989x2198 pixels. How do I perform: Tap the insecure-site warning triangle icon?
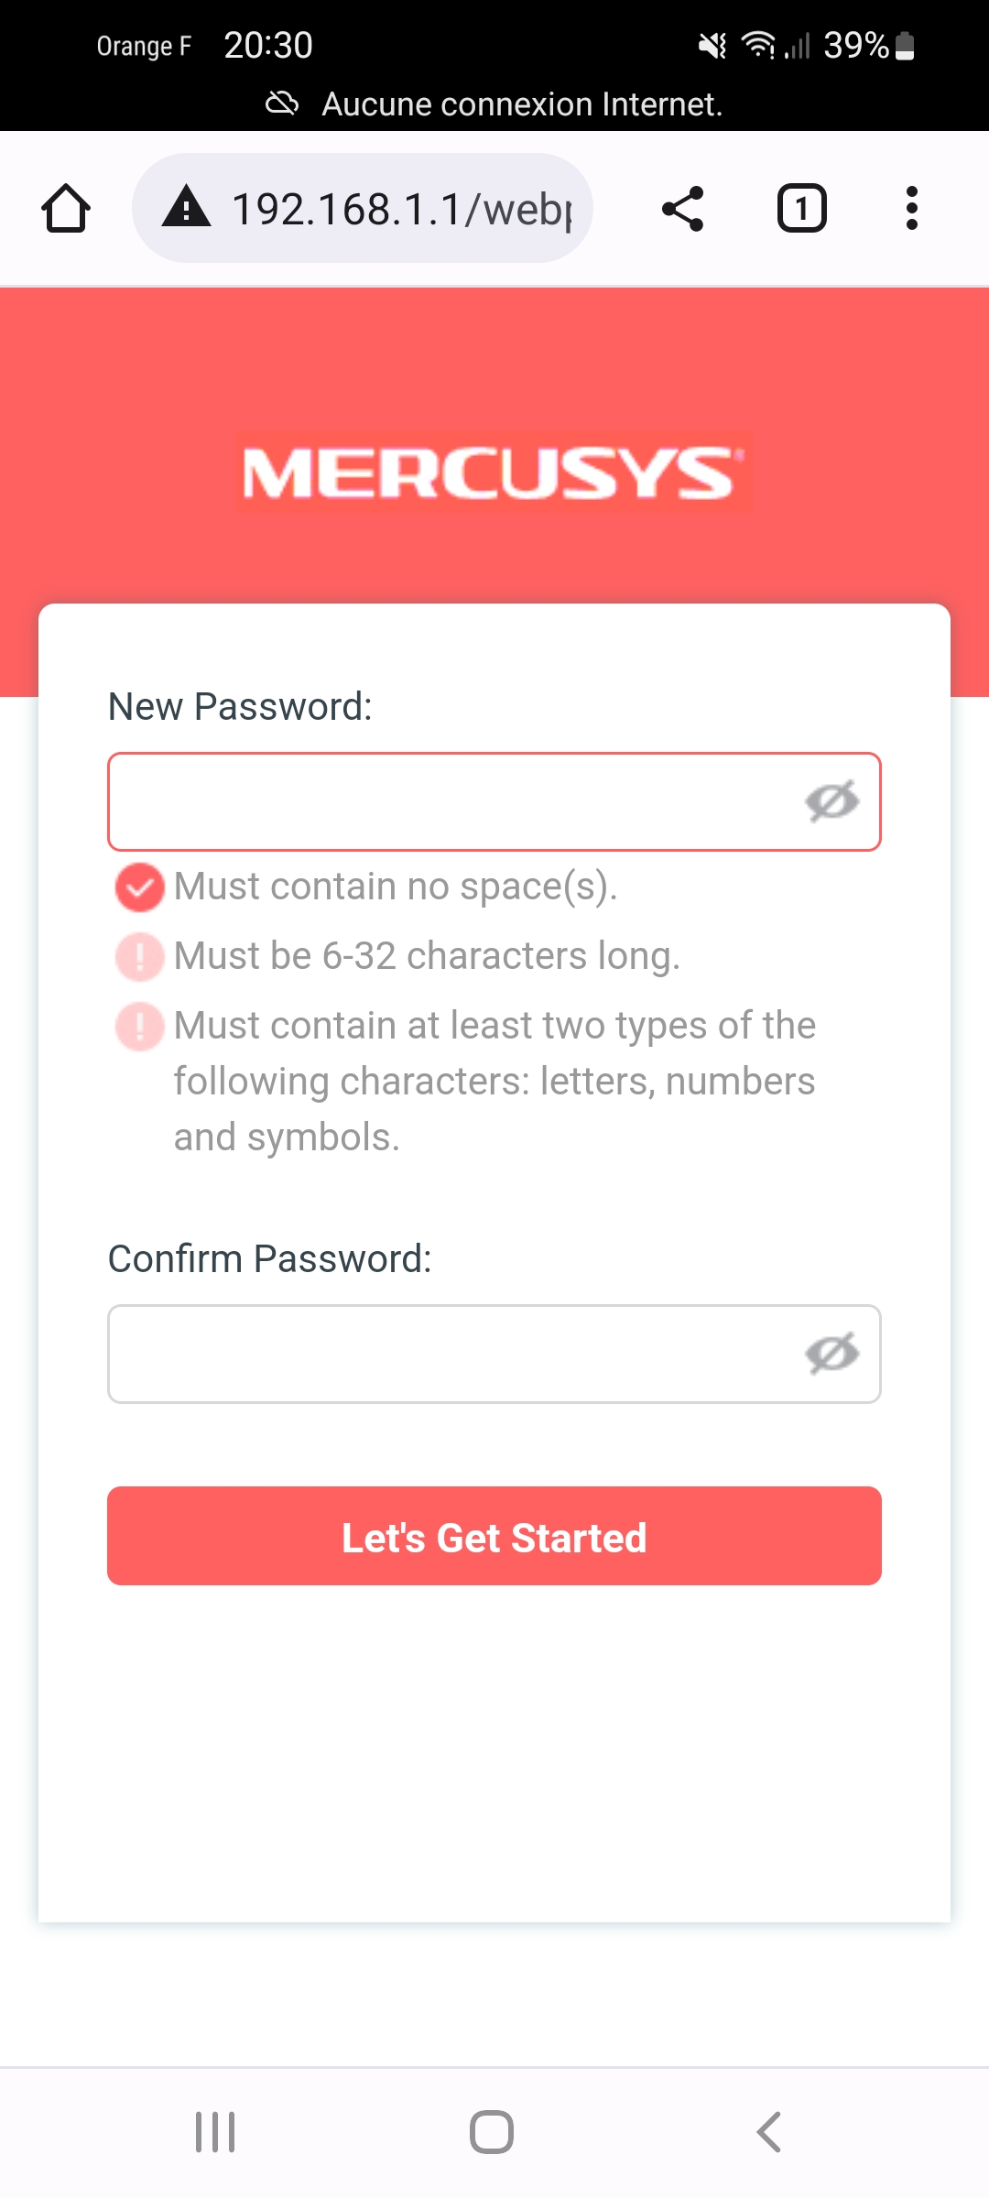pos(187,207)
